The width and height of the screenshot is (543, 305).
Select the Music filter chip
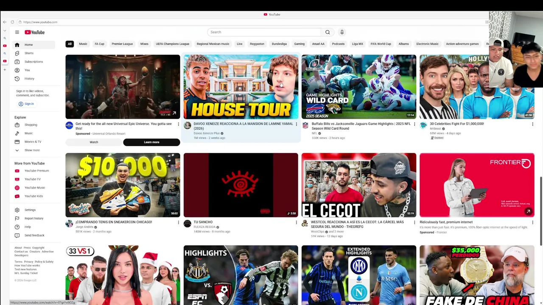pos(83,44)
